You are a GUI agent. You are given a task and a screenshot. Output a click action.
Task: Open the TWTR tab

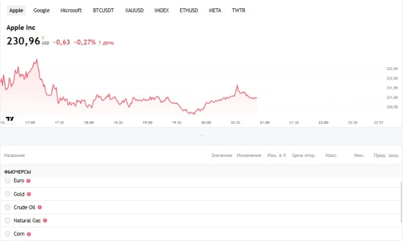click(238, 11)
